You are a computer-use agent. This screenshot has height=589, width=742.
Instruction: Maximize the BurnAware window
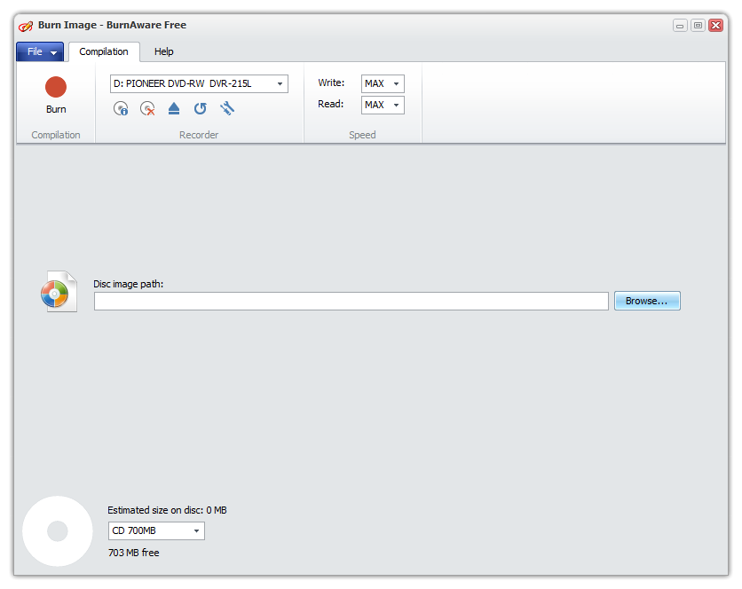point(698,26)
